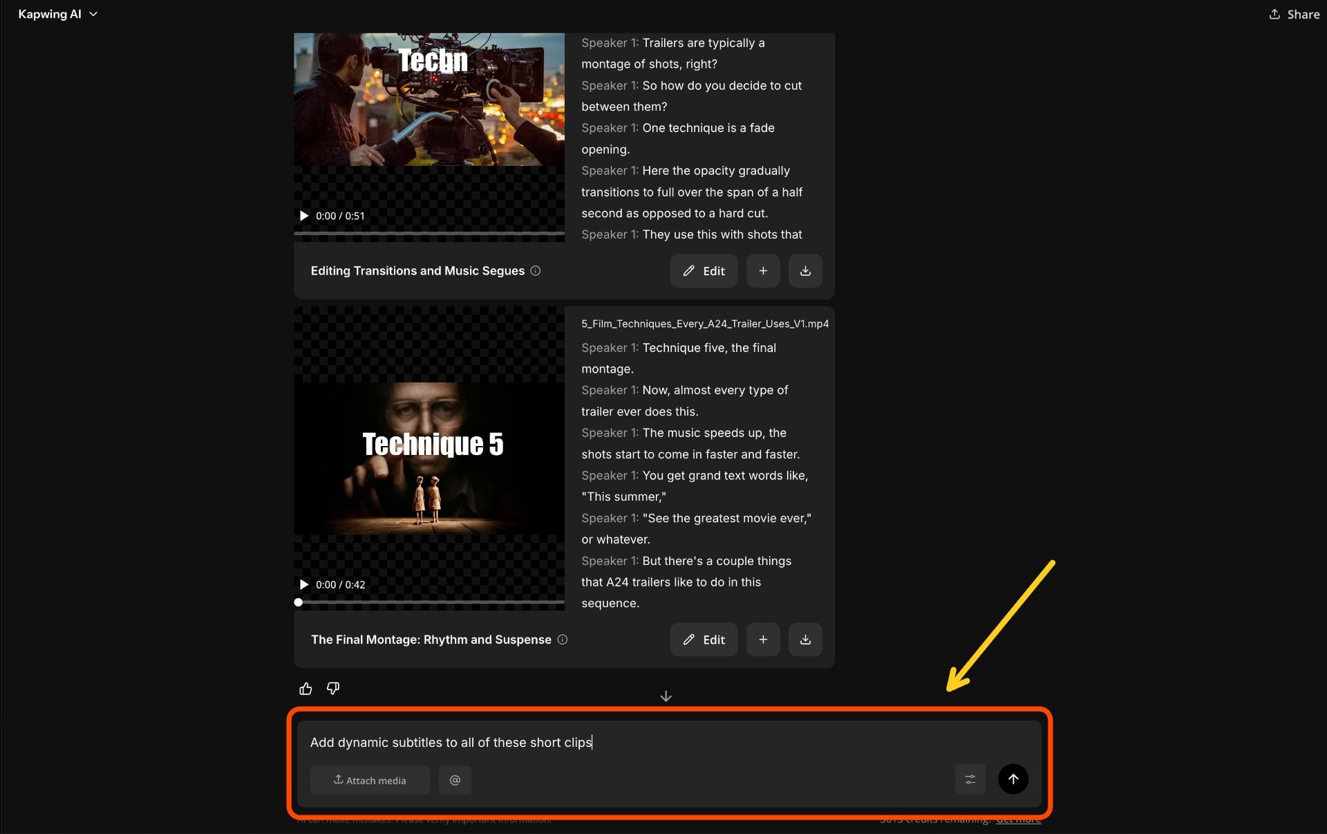Show info for Editing Transitions and Music Segues
The width and height of the screenshot is (1327, 834).
[x=536, y=271]
